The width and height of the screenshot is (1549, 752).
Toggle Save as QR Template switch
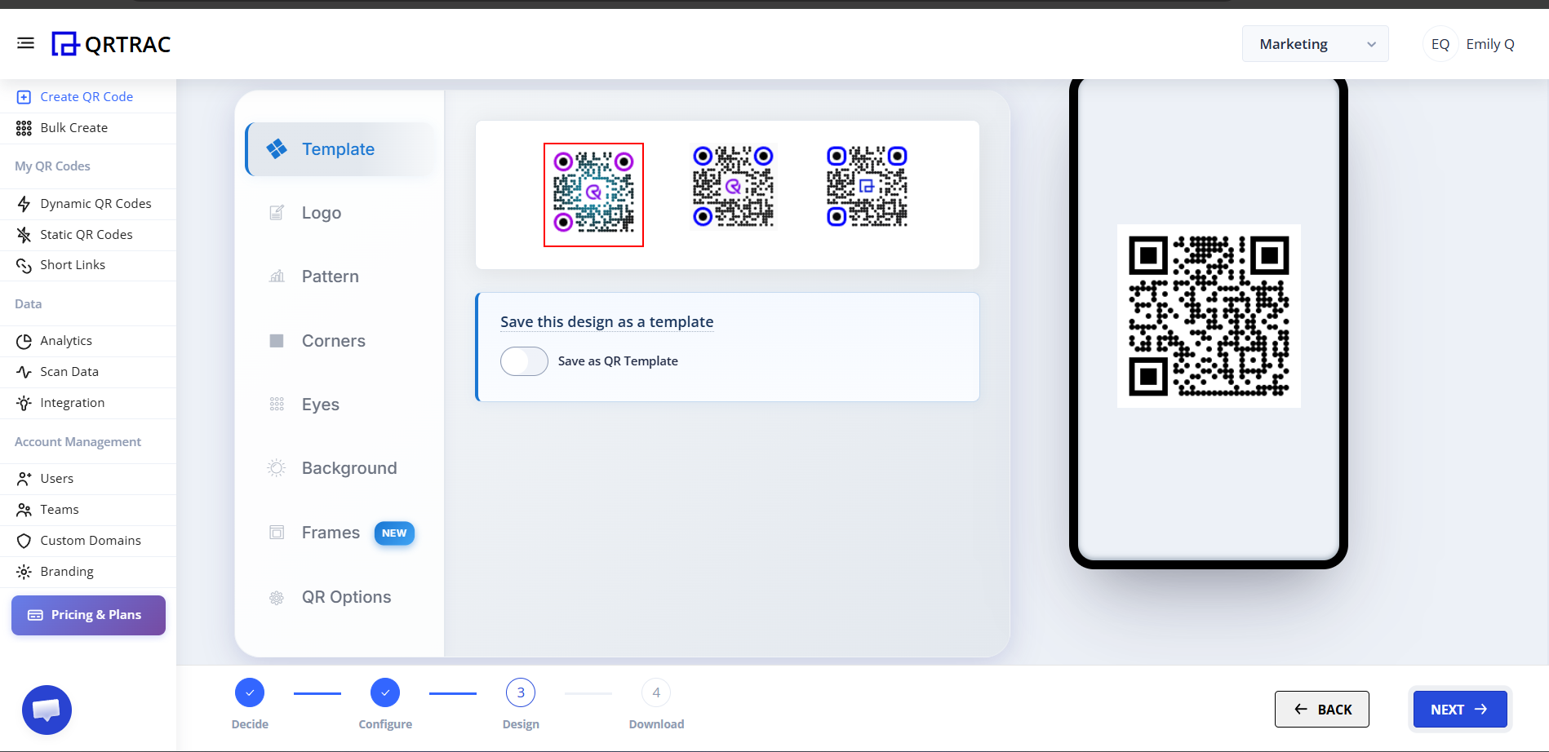tap(524, 361)
